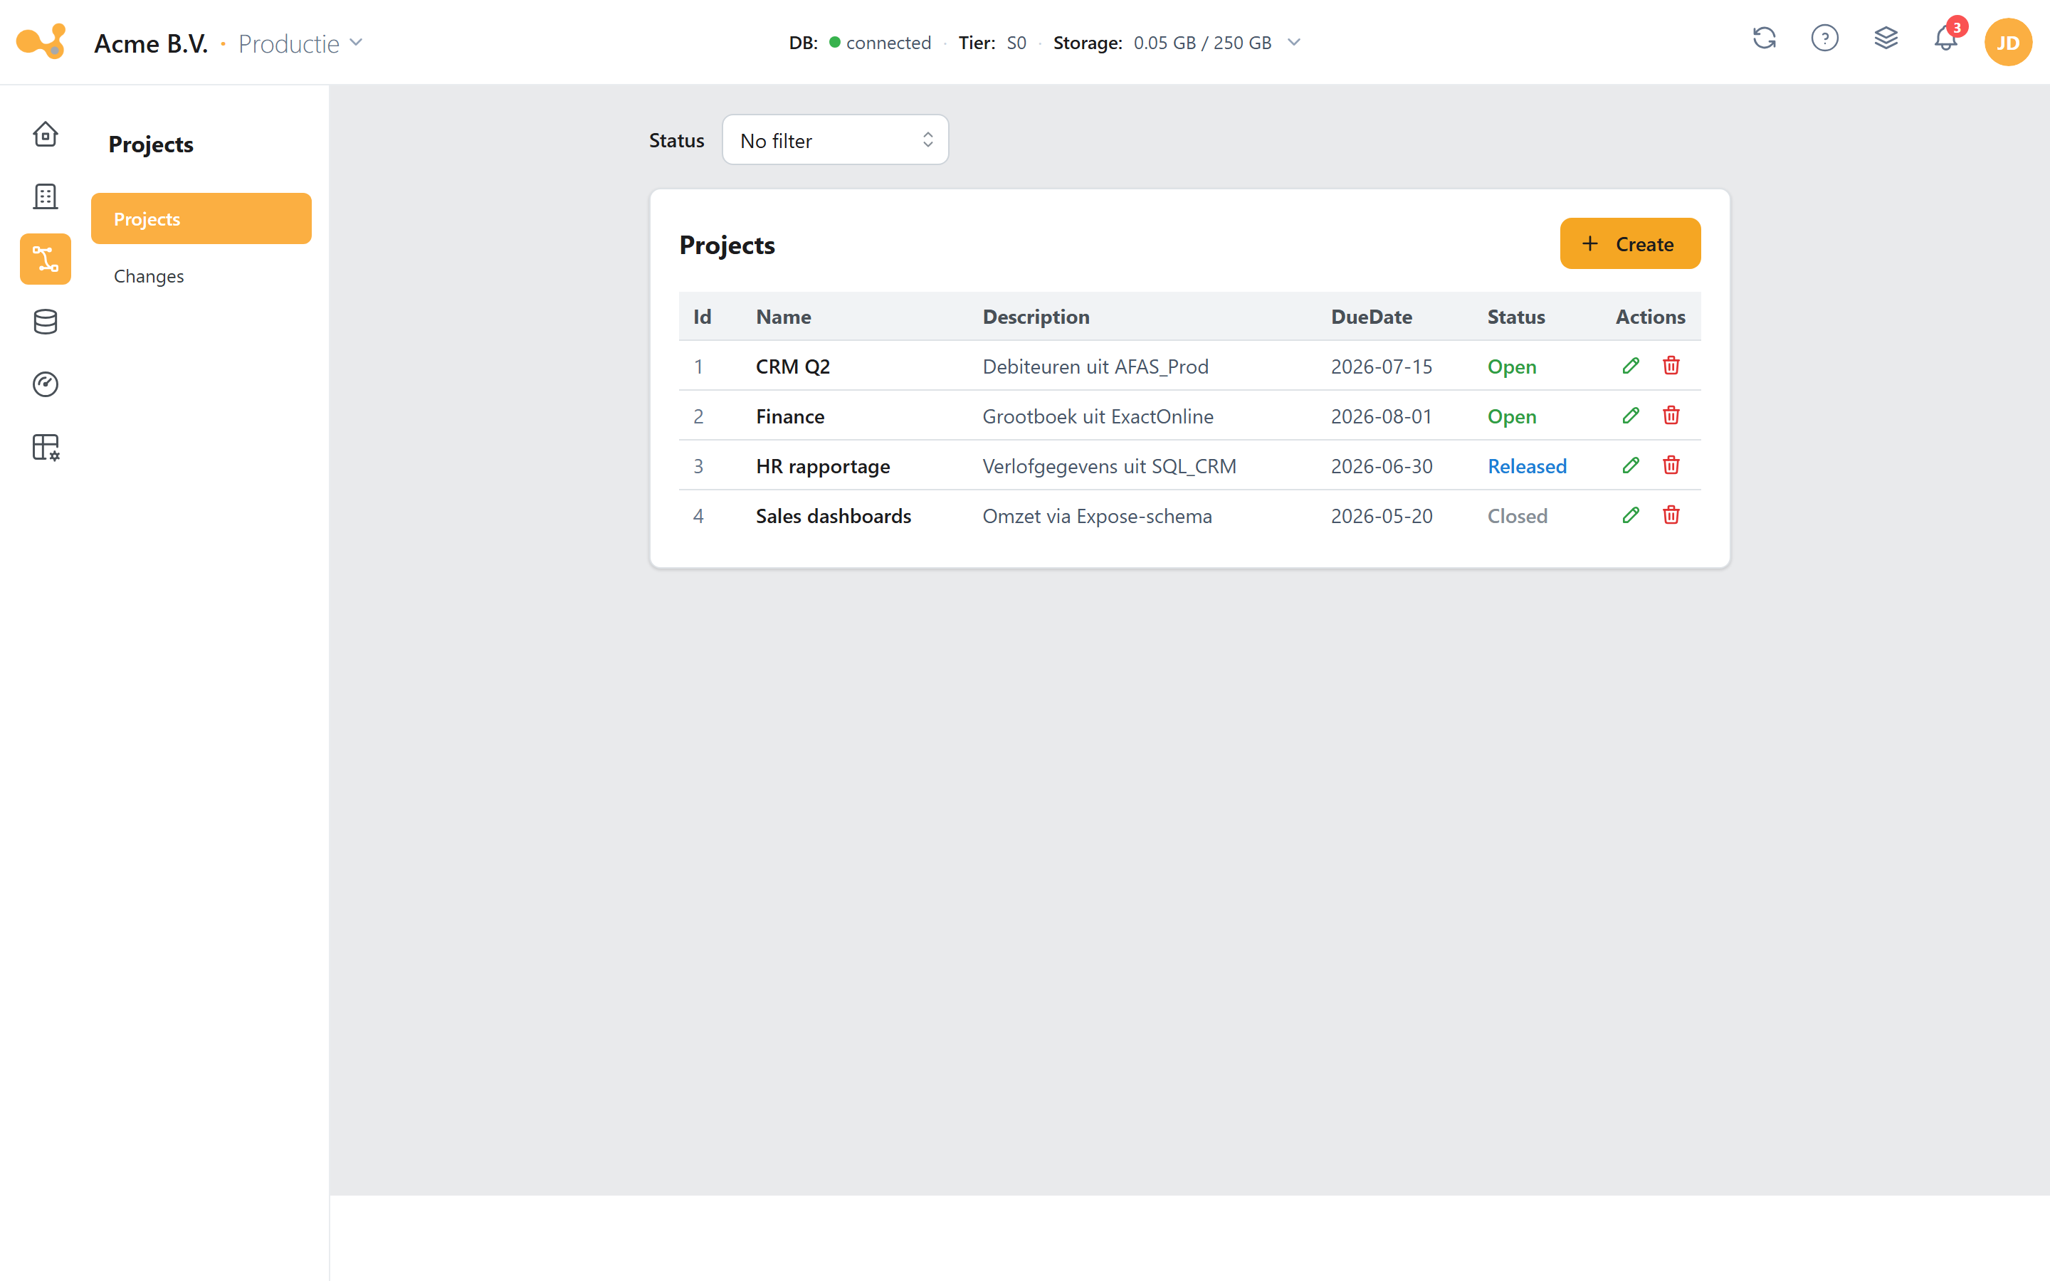Click description Debiteuren uit AFAS_Prod

click(x=1095, y=367)
